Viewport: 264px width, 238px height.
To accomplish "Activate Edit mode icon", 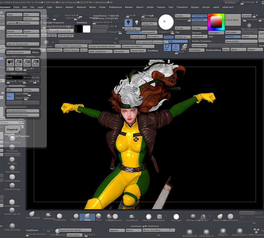I will coord(167,47).
